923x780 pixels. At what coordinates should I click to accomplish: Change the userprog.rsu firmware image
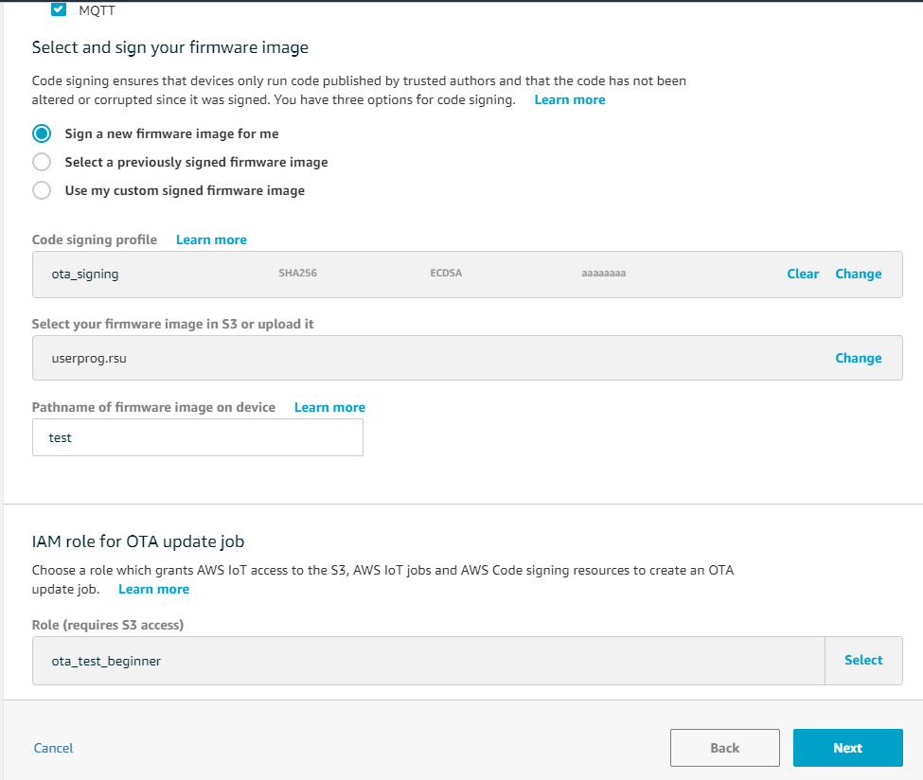click(858, 358)
